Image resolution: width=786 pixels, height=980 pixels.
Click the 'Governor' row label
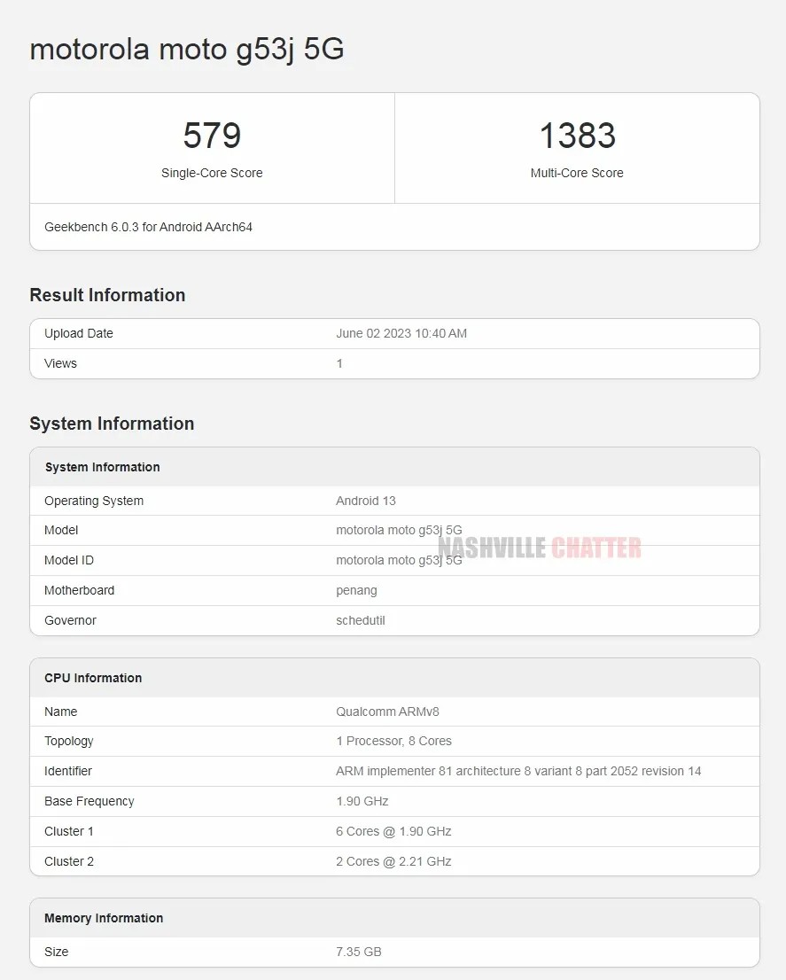pos(70,620)
